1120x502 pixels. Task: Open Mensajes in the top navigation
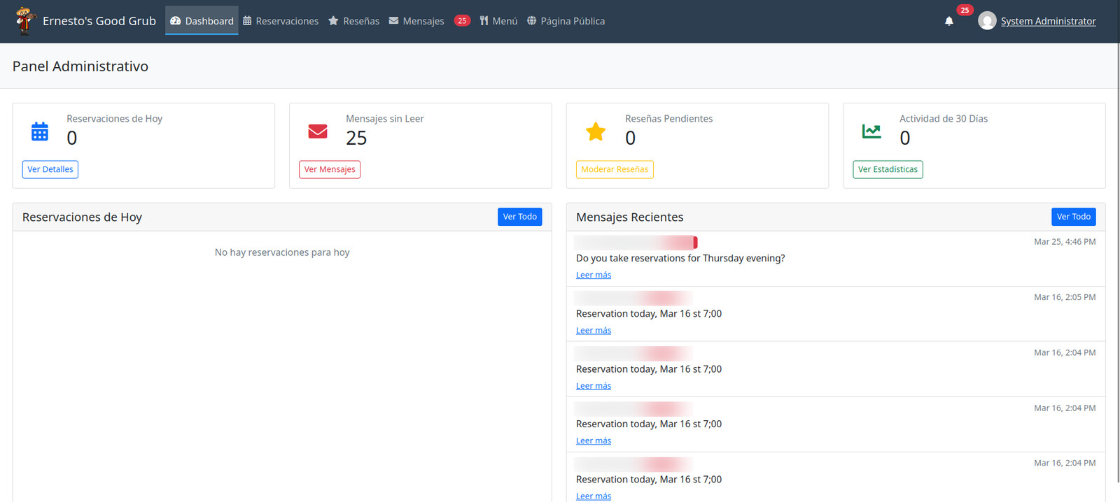[416, 21]
